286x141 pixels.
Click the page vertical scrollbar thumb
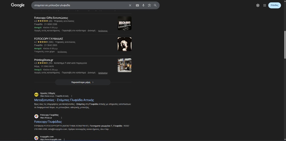[285, 45]
